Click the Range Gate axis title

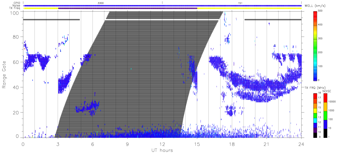pos(4,75)
